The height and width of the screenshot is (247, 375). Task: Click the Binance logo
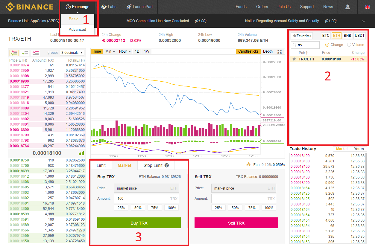(29, 7)
